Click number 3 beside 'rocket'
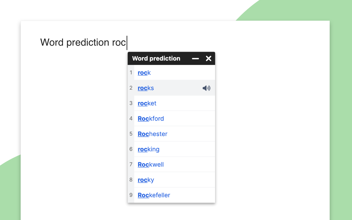The height and width of the screenshot is (220, 352). [x=131, y=103]
